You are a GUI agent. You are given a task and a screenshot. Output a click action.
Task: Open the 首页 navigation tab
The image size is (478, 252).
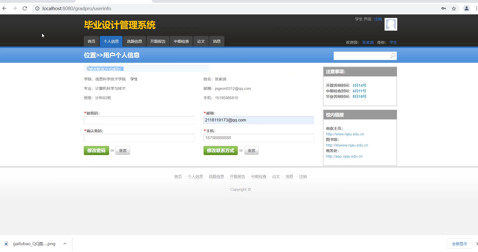91,41
